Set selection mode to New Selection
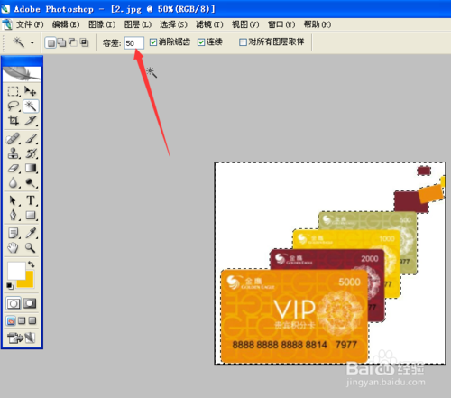The width and height of the screenshot is (451, 398). point(51,42)
